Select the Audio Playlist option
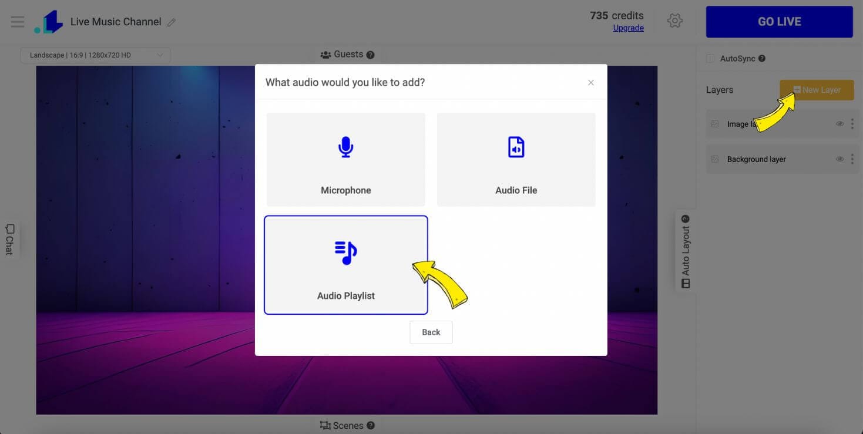The image size is (863, 434). (x=346, y=265)
